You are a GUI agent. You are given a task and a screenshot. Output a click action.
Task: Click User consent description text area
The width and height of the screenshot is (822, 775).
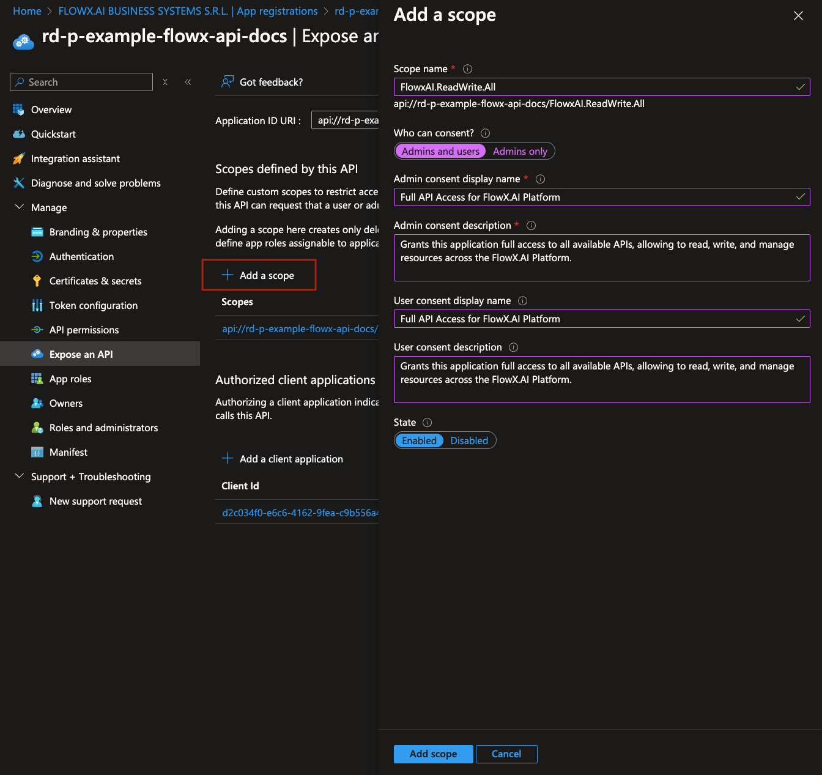(602, 379)
